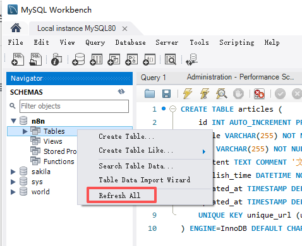Open the Scripting menu
The height and width of the screenshot is (246, 302).
tap(237, 43)
